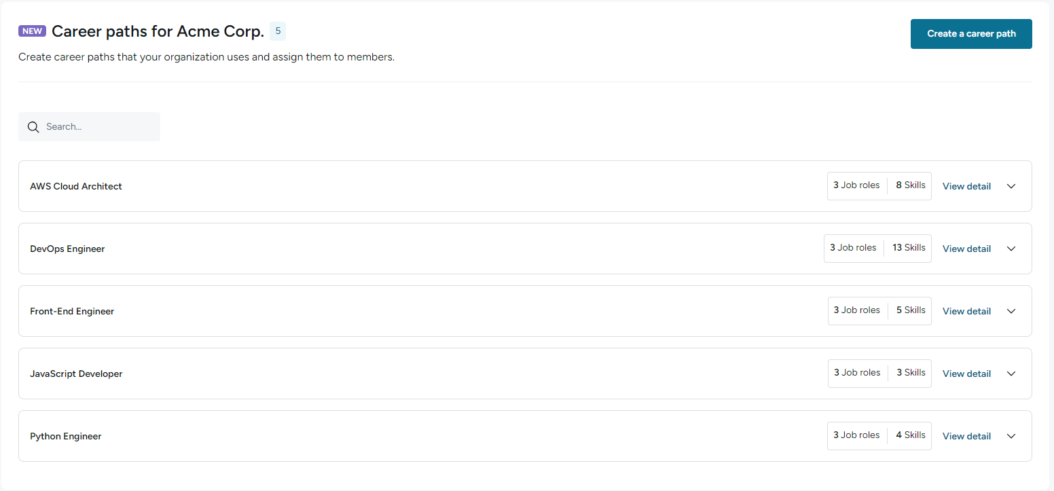Screen dimensions: 1054x491
Task: Open View detail for Python Engineer
Action: [966, 436]
